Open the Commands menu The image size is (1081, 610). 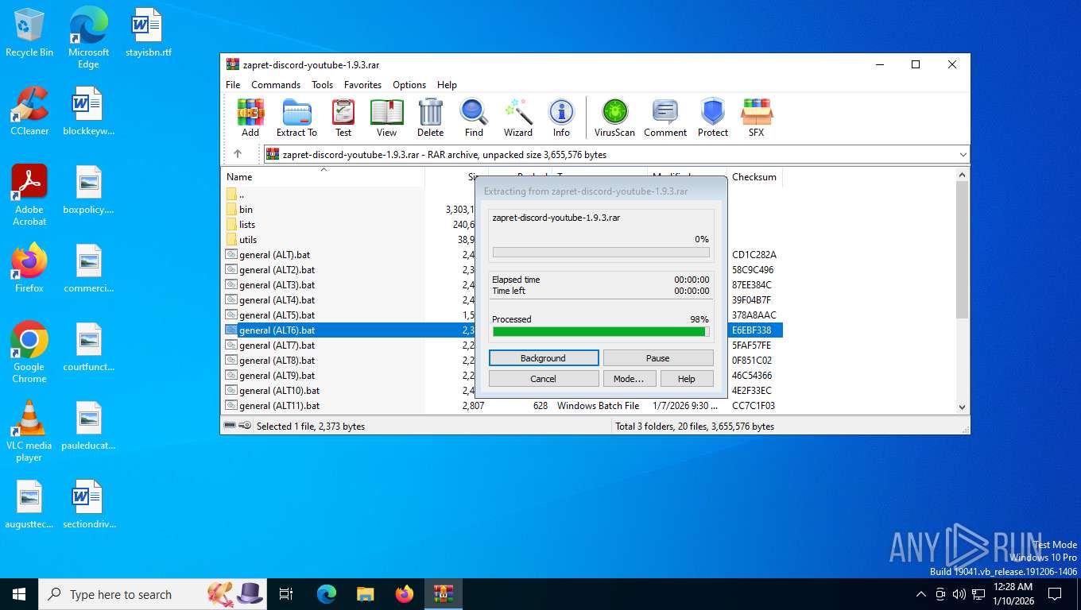(x=276, y=84)
